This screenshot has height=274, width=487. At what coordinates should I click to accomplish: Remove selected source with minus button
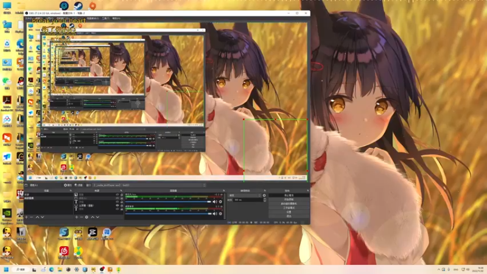pos(82,217)
